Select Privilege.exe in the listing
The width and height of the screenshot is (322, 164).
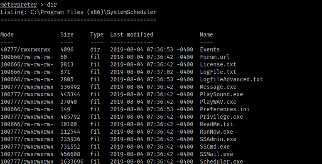[221, 117]
